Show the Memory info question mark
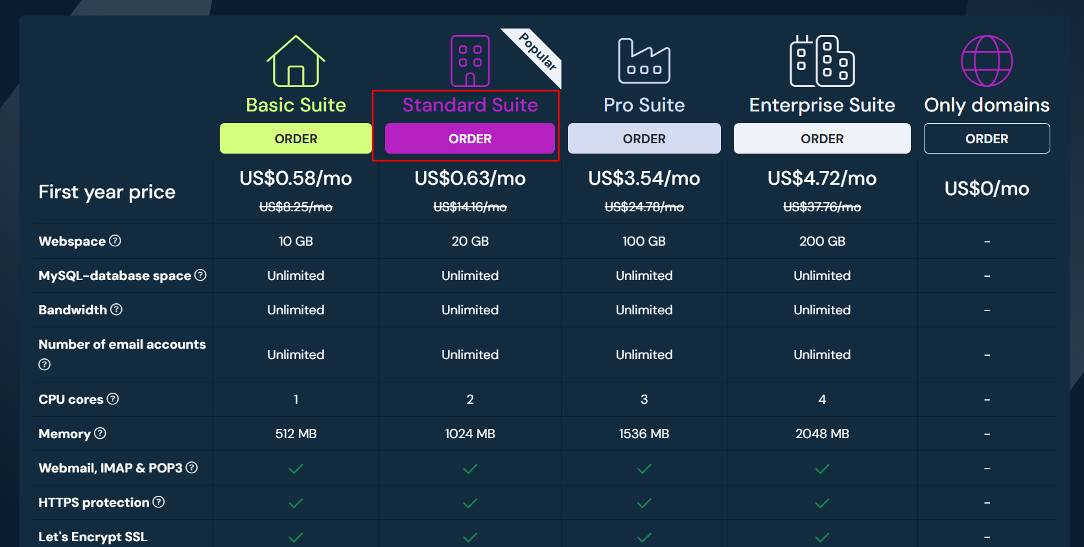 point(100,433)
